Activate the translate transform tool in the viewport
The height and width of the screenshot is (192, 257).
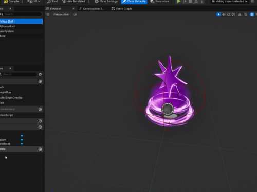tap(224, 15)
